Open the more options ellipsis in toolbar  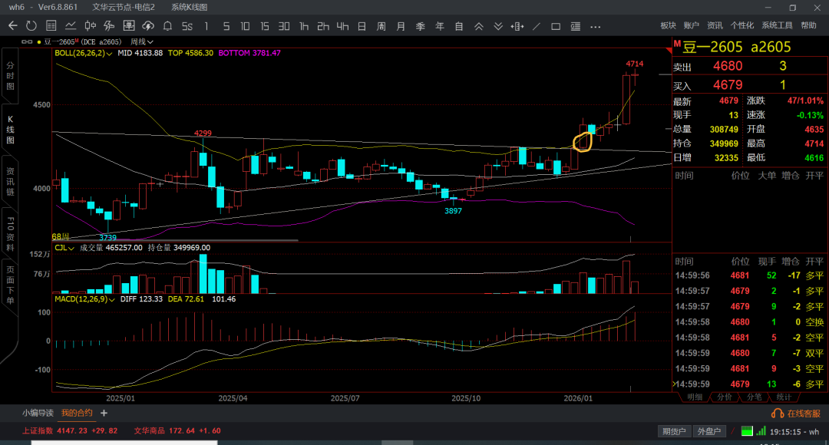tap(595, 26)
